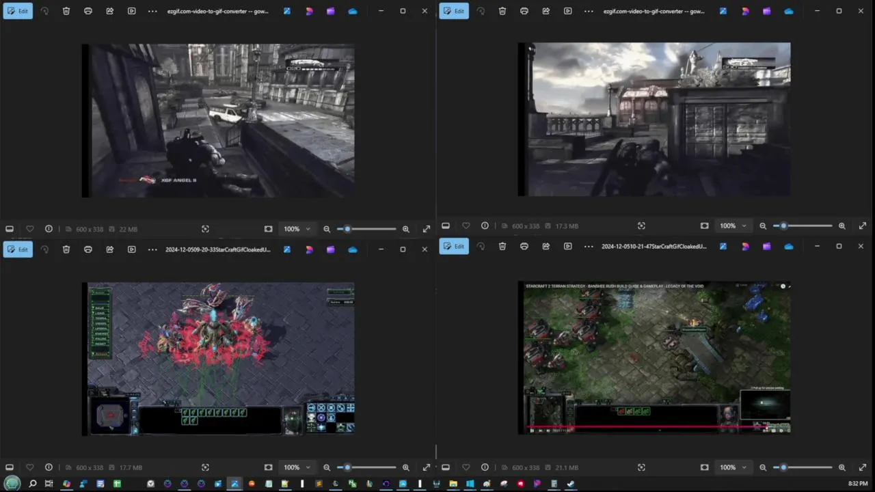The height and width of the screenshot is (492, 875).
Task: Open Clipchamp icon in the 22 MB window
Action: (331, 11)
